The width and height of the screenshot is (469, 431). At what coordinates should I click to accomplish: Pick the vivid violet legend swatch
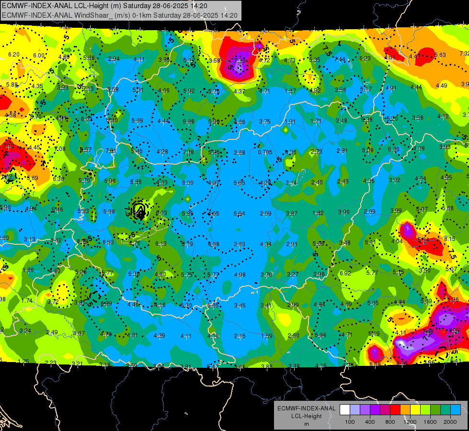[375, 410]
